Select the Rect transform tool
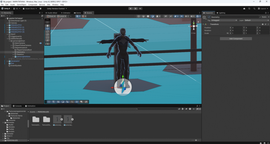Viewport: 270px width, 144px height. 47,38
